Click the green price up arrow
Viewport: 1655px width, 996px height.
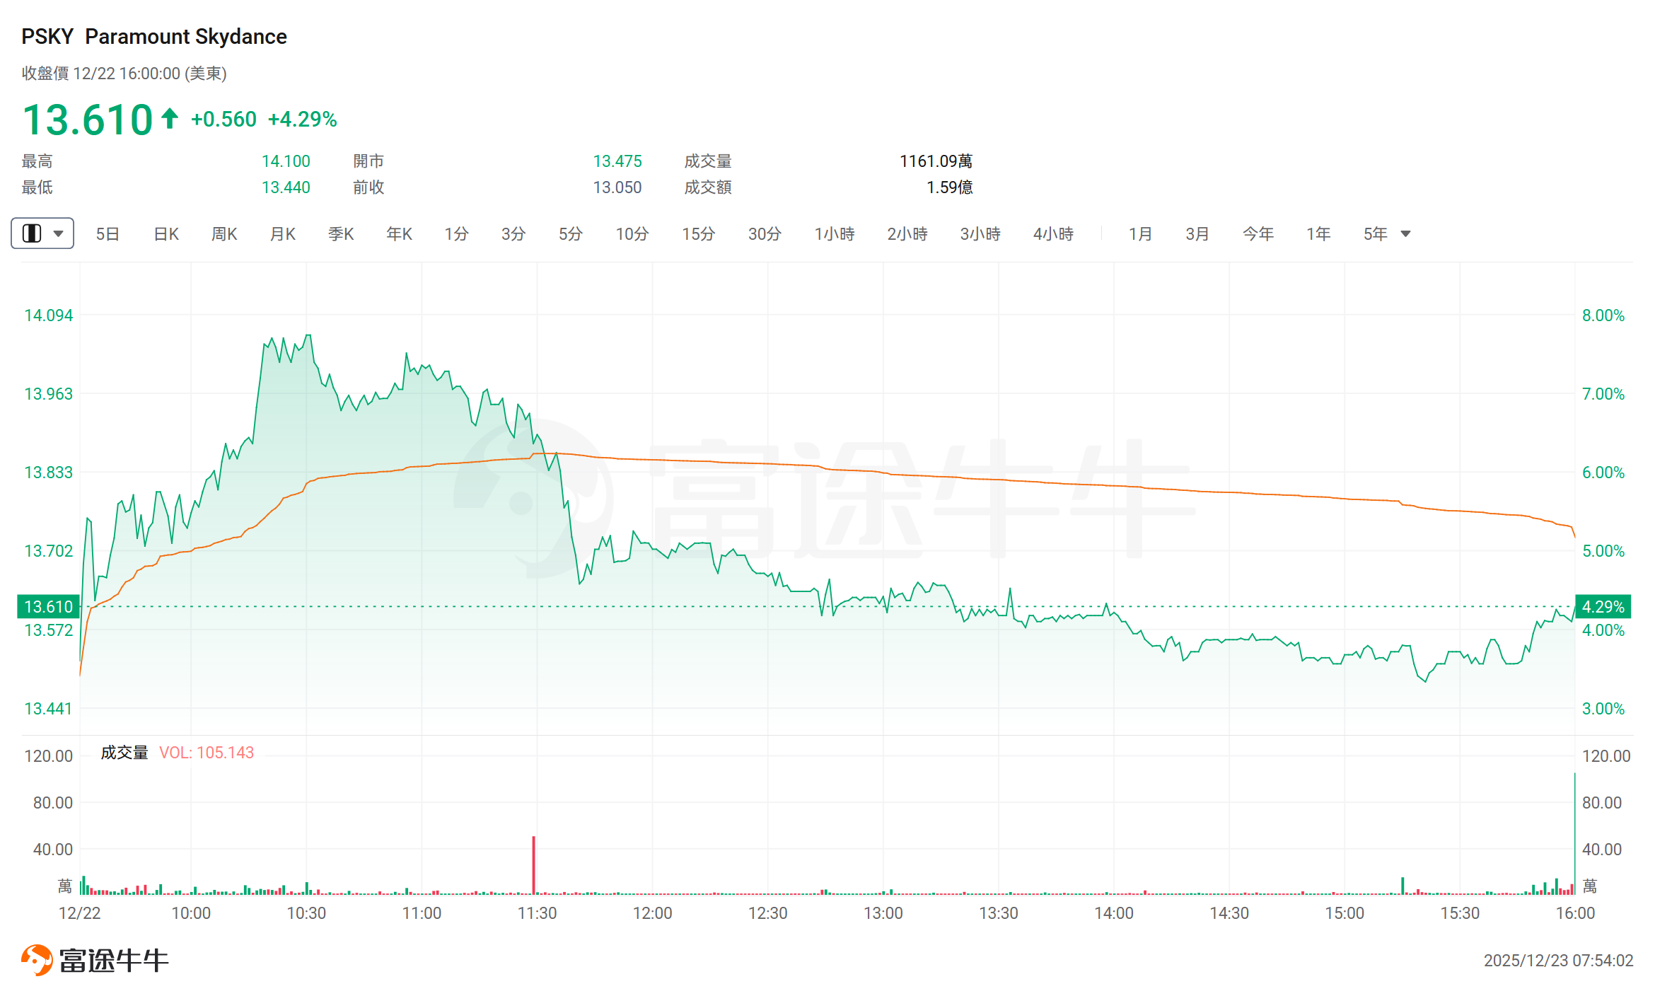(170, 118)
